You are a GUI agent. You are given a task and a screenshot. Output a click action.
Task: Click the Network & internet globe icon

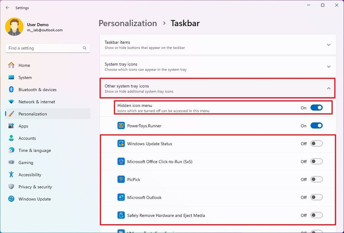tap(11, 102)
